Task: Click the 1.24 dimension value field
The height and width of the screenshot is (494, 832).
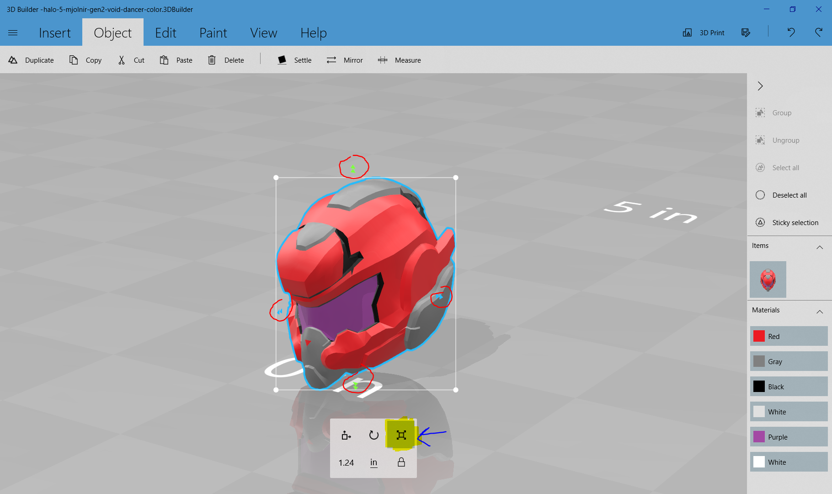Action: point(346,462)
